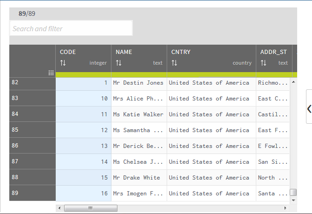
Task: Click the horizontal scrollbar thumb
Action: [91, 208]
